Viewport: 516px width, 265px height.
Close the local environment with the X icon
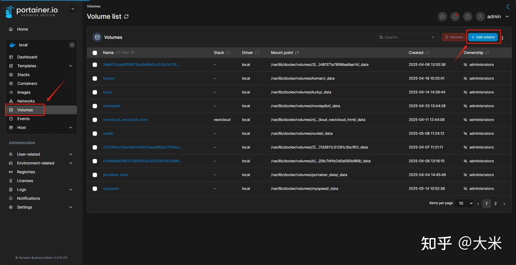pos(72,45)
